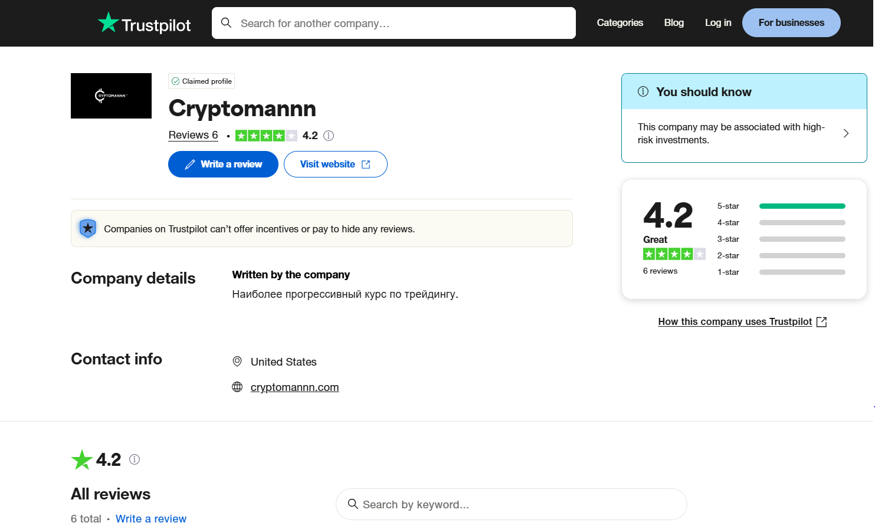Click the location pin icon by United States

[x=237, y=361]
